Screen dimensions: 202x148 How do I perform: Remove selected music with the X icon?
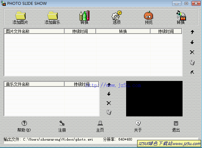pos(109,103)
